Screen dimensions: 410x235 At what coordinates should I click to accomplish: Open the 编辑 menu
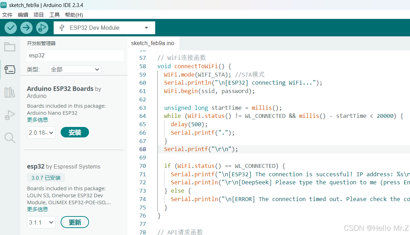[x=23, y=15]
